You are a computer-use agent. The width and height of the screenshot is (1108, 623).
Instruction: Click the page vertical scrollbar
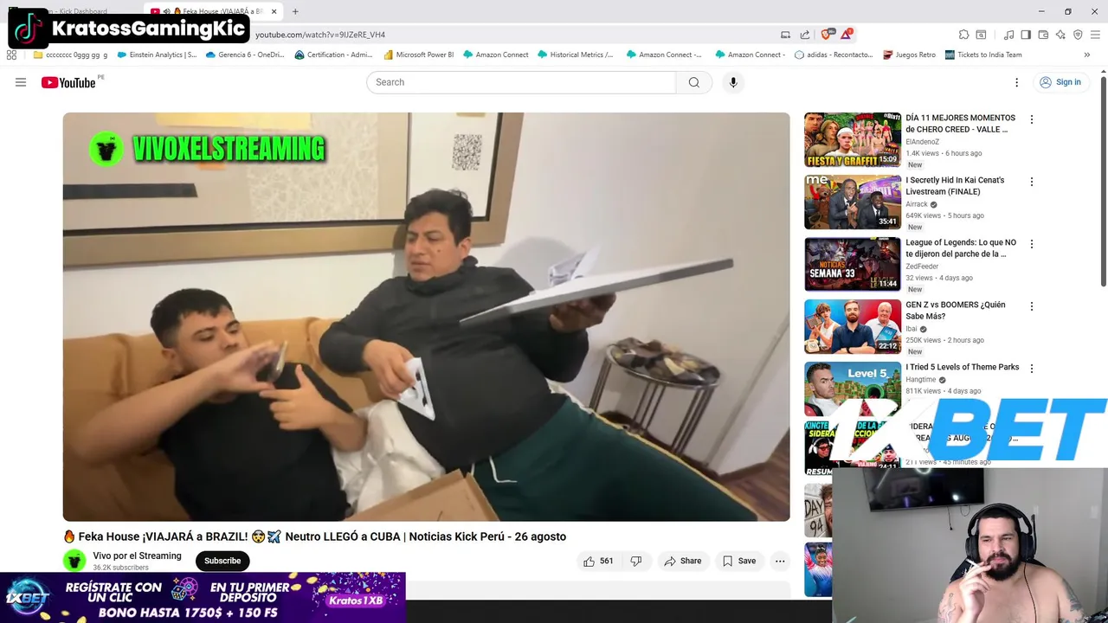1103,182
